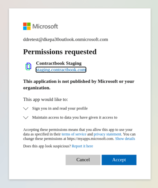Screen dimensions: 158x188
Task: Click the 'This app would like to:' label
Action: click(45, 99)
